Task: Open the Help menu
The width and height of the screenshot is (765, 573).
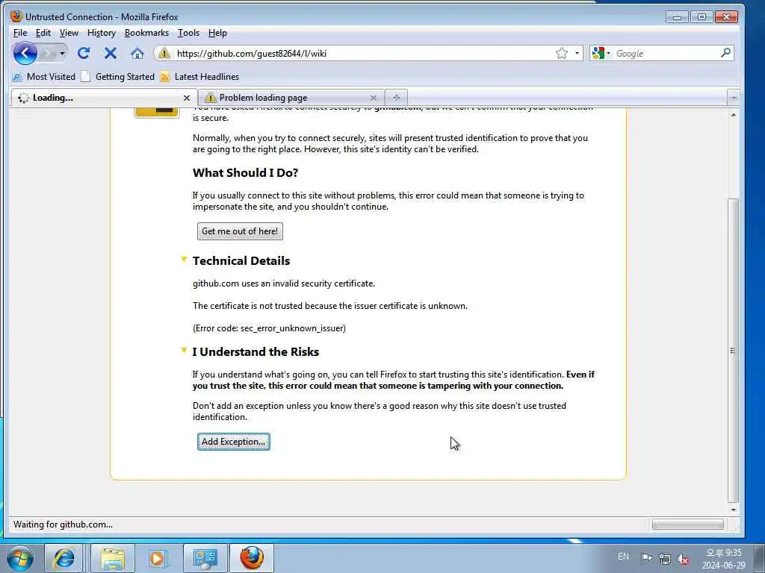Action: tap(217, 33)
